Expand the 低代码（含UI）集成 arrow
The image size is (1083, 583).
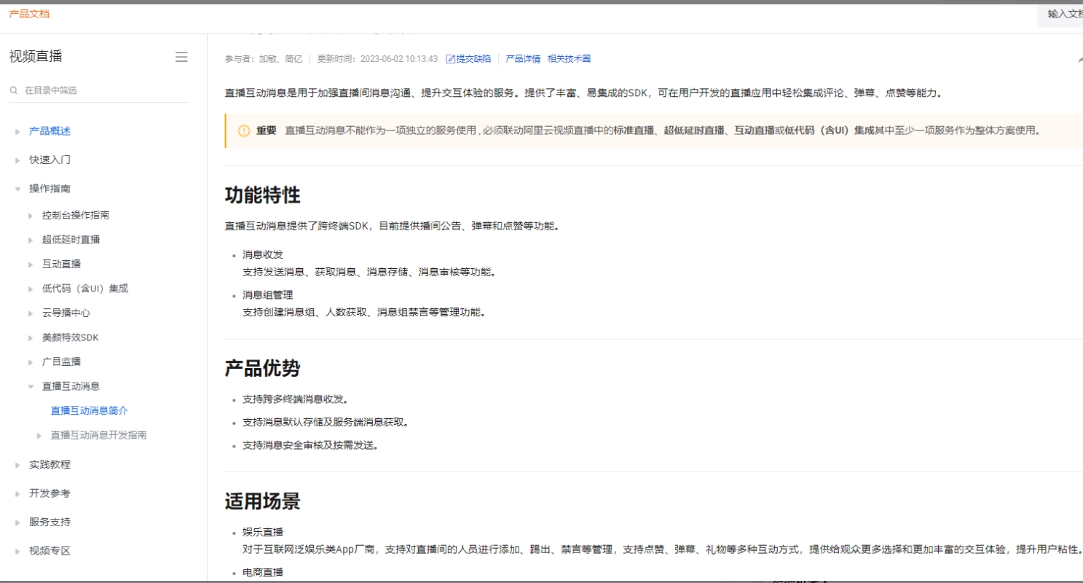coord(31,289)
